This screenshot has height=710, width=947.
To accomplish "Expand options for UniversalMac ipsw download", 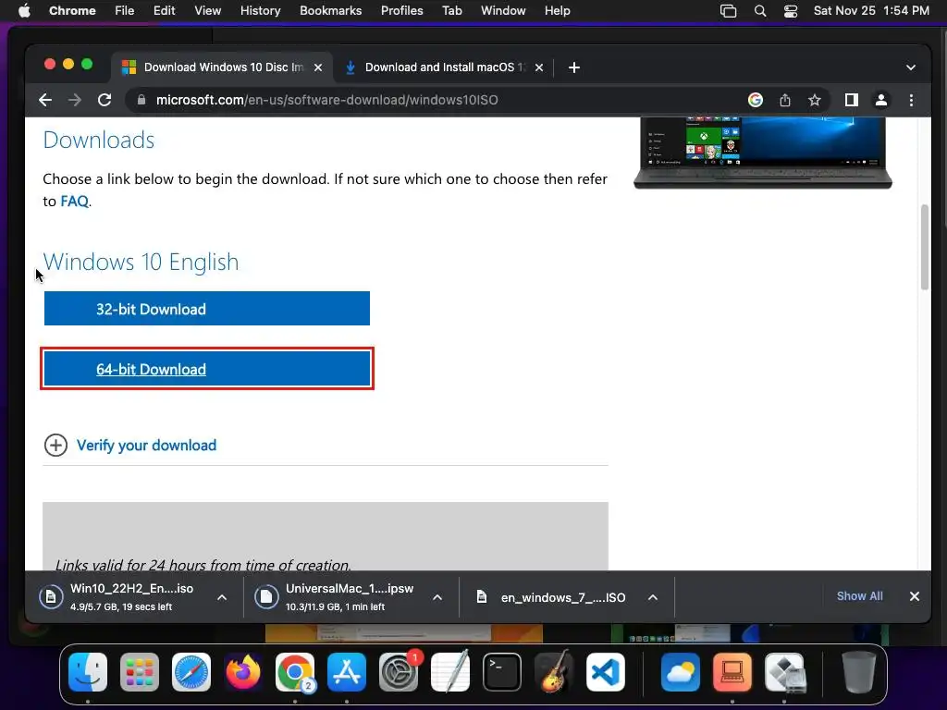I will coord(437,597).
